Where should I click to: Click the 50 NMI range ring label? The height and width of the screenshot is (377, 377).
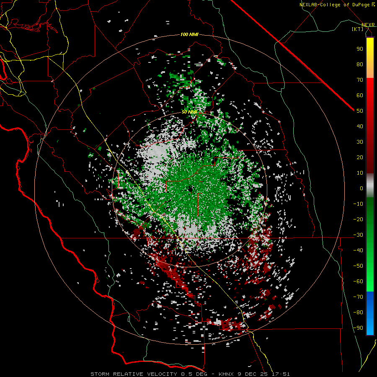189,112
